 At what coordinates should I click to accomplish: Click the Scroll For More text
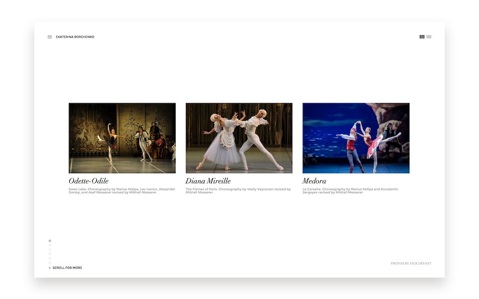(x=67, y=268)
